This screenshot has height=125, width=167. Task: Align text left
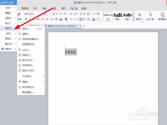pyautogui.click(x=72, y=19)
